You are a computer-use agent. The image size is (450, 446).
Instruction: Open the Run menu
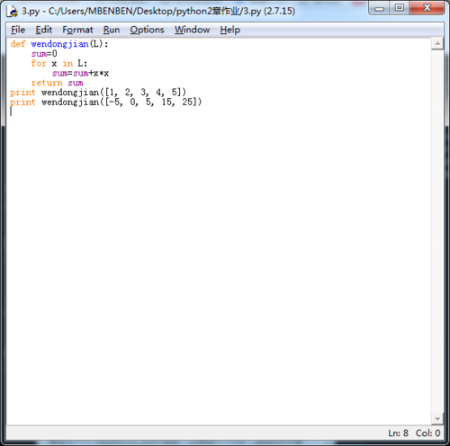[112, 30]
